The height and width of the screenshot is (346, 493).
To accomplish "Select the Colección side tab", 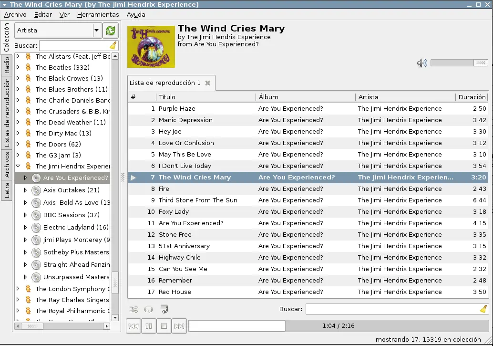I will coord(7,38).
